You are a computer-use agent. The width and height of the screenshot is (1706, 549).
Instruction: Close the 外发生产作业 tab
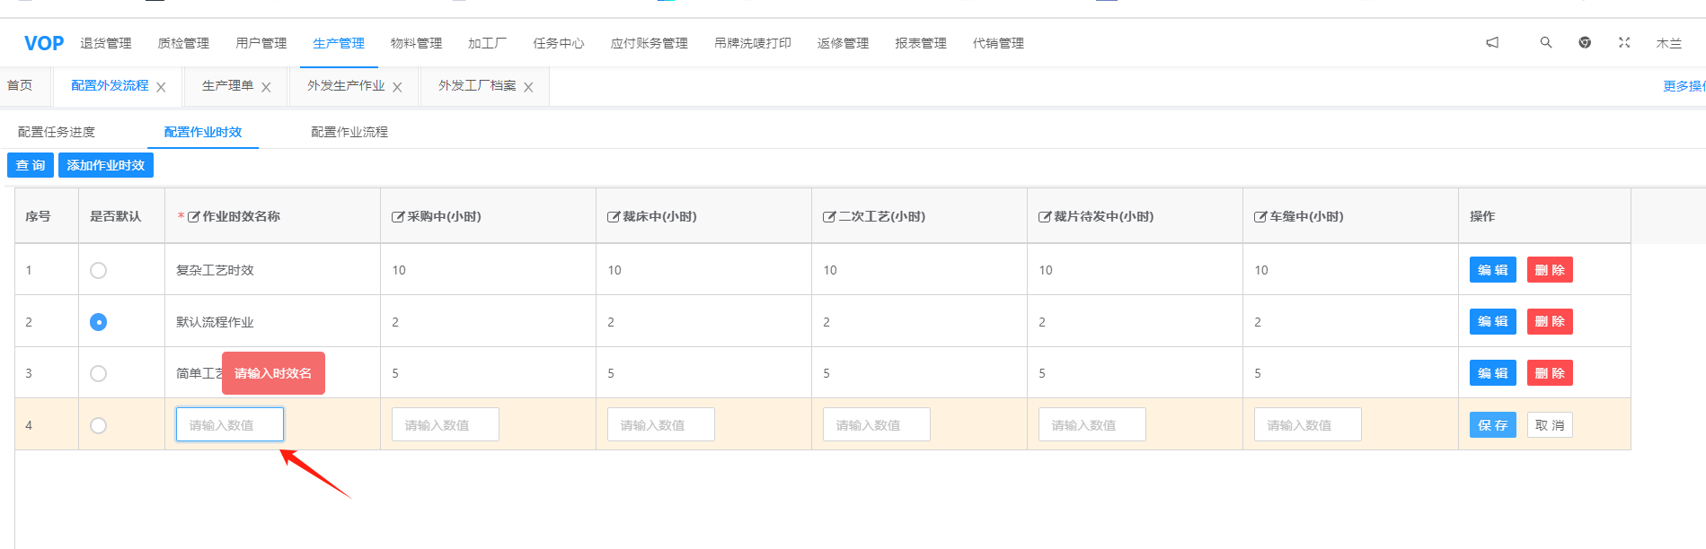397,87
